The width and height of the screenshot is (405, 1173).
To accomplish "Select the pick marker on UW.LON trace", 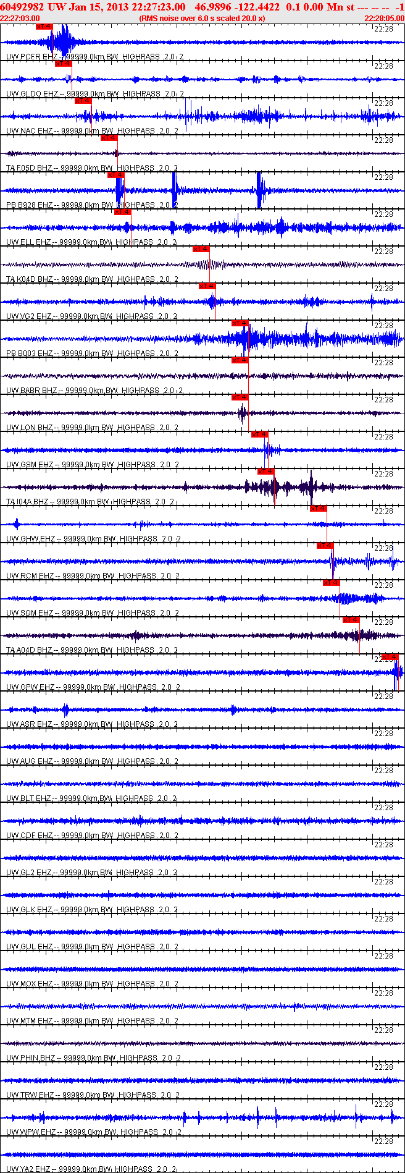I will 240,397.
